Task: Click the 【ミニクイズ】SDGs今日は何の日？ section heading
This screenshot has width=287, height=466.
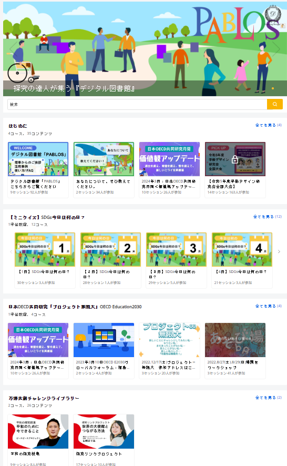Action: (47, 218)
